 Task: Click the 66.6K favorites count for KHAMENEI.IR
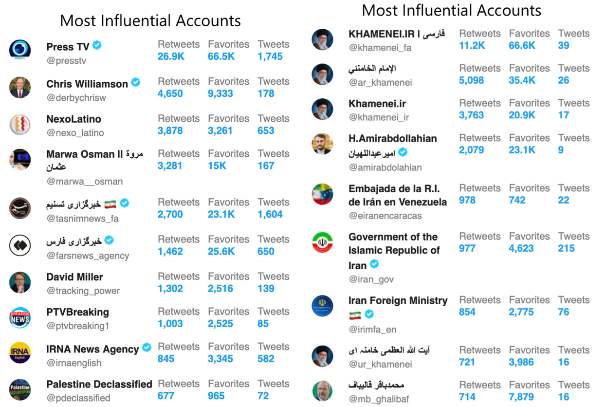click(522, 45)
